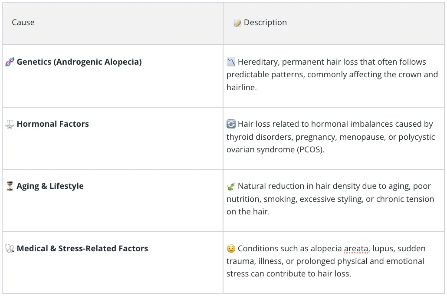
Task: Click the worried face emoji before Conditions
Action: tap(231, 248)
